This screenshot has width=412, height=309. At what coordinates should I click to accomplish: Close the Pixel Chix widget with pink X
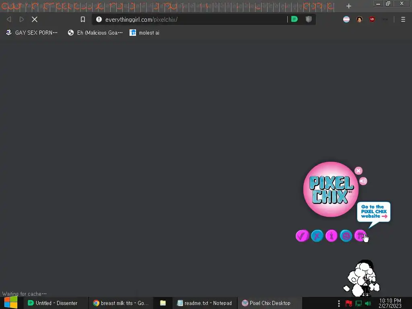tap(358, 171)
